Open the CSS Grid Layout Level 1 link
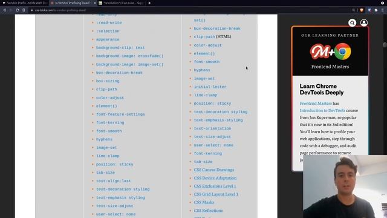This screenshot has width=387, height=218. pyautogui.click(x=216, y=194)
